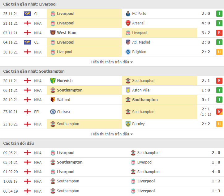Open the Chelsea vs Southampton 2:1 score

click(206, 109)
